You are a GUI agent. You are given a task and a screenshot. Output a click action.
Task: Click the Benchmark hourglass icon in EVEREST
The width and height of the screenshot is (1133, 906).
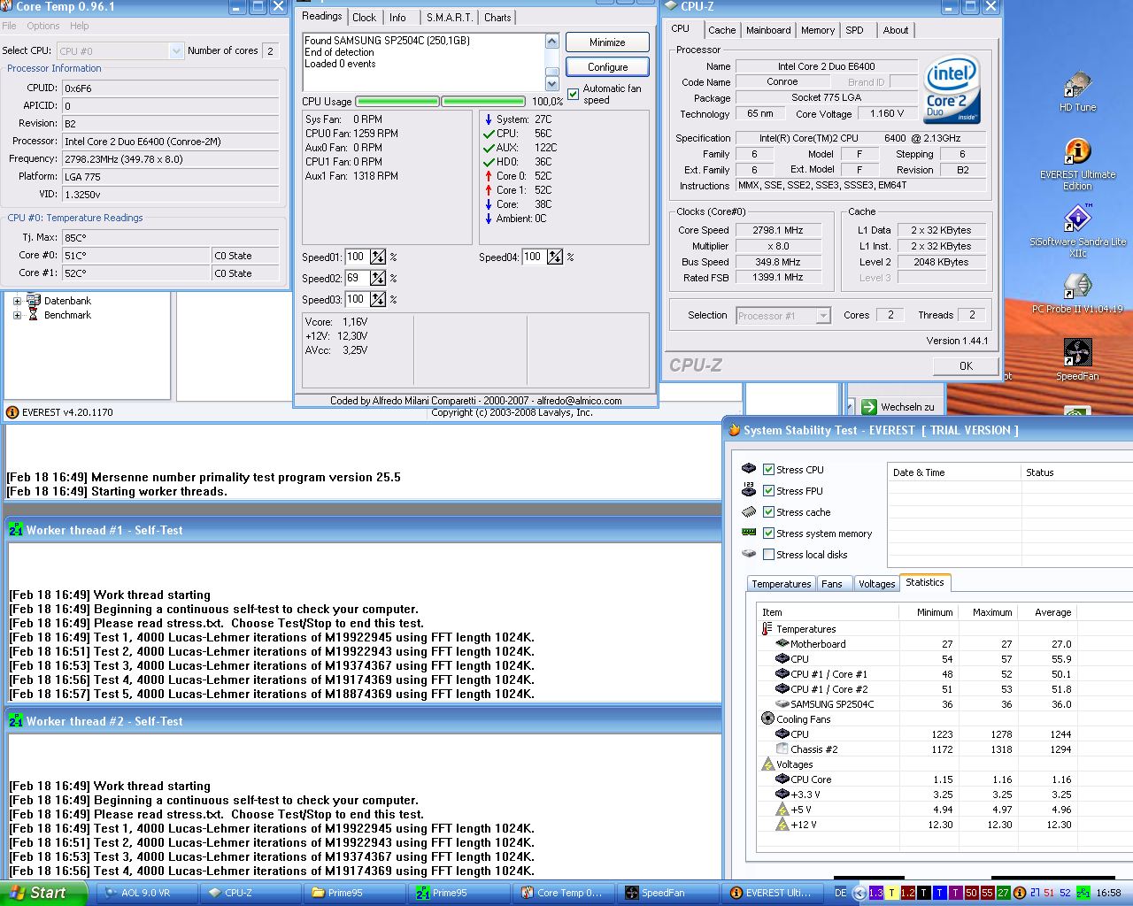pos(34,314)
